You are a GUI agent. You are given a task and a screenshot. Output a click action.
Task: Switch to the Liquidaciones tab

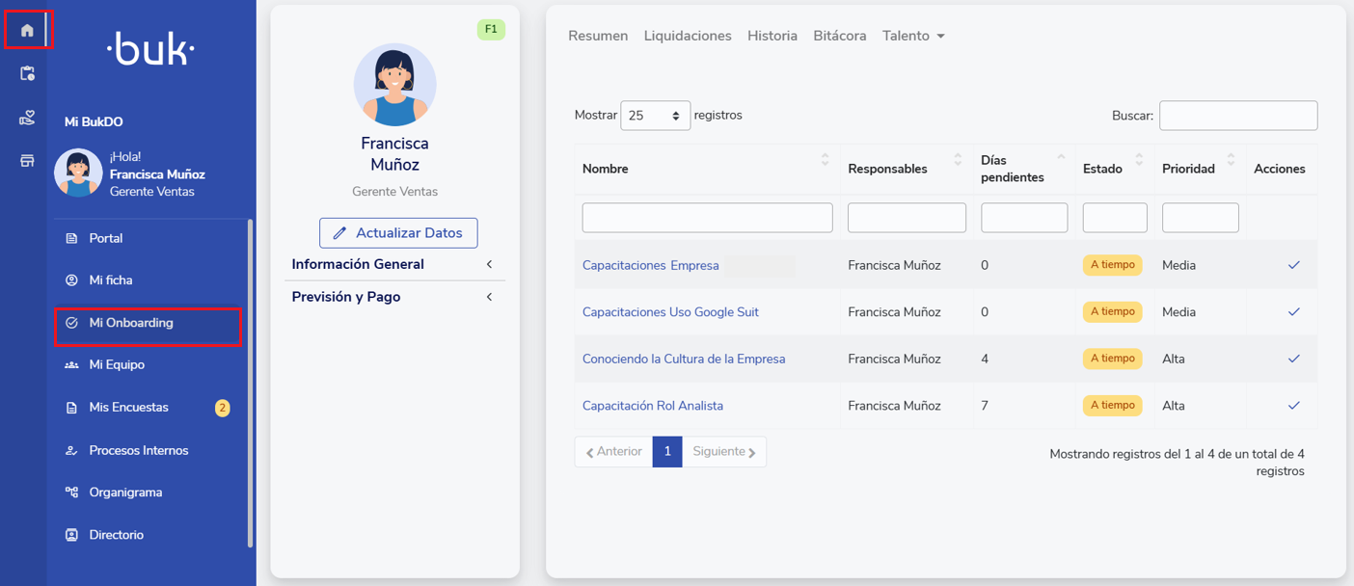point(688,36)
